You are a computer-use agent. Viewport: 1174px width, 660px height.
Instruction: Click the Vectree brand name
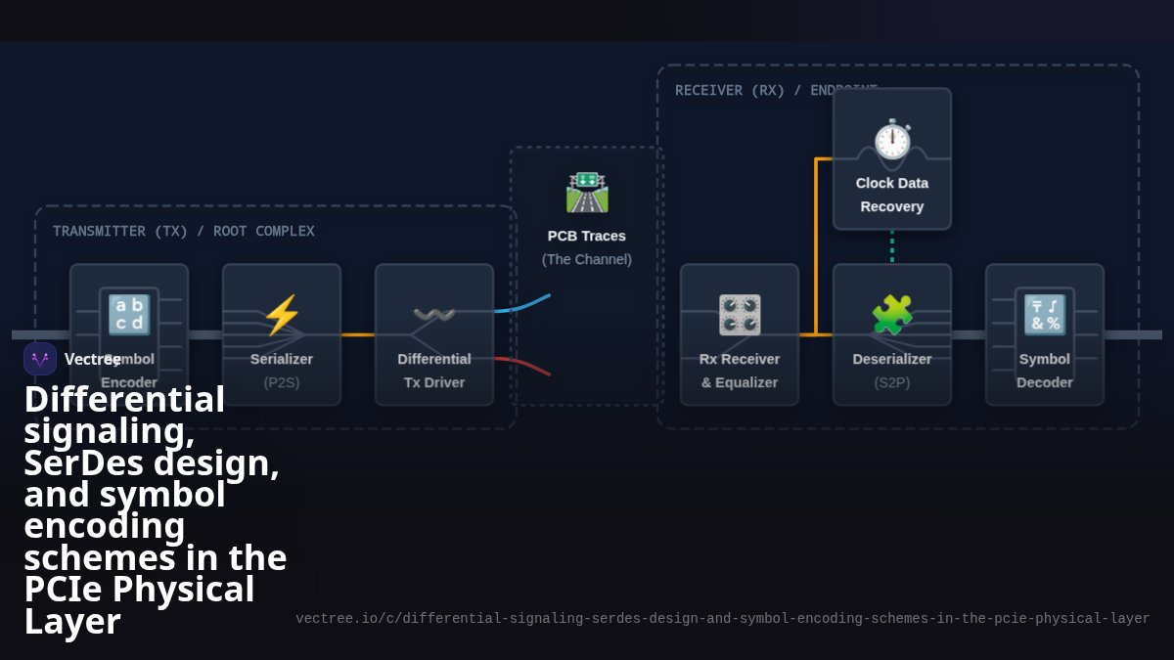pos(93,359)
